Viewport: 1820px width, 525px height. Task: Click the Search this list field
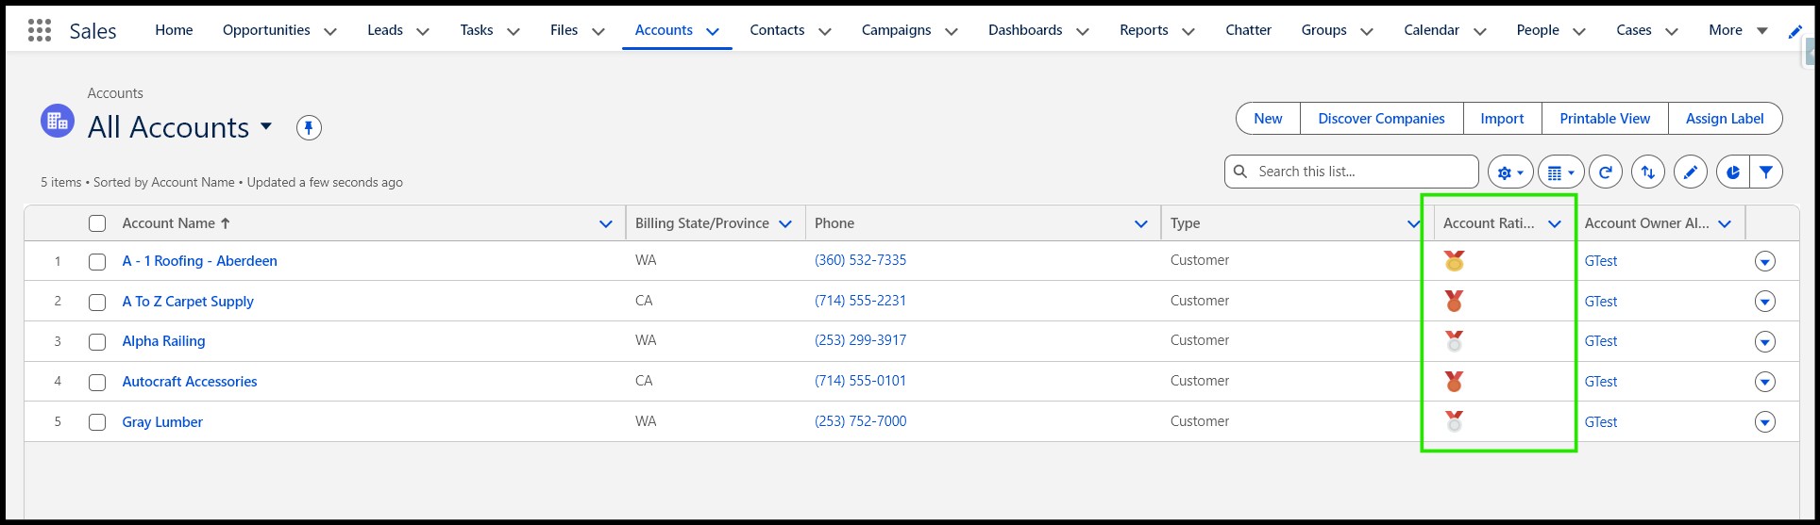click(1352, 172)
